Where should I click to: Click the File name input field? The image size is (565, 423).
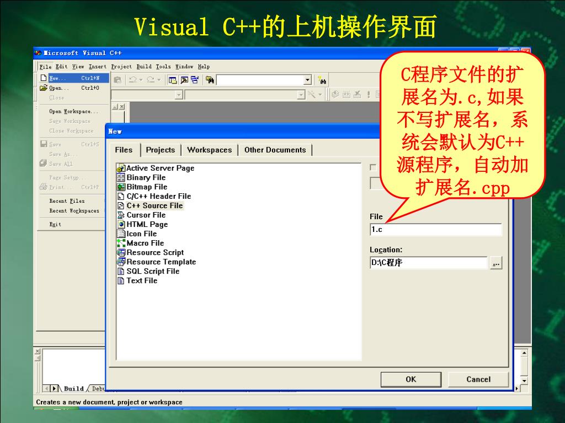click(x=436, y=230)
